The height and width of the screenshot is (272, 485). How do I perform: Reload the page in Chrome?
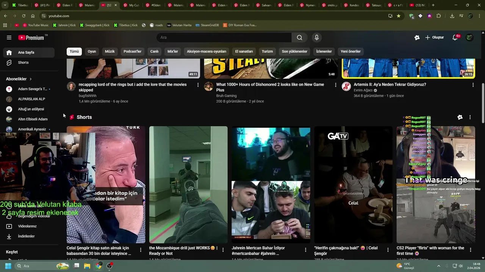(23, 16)
